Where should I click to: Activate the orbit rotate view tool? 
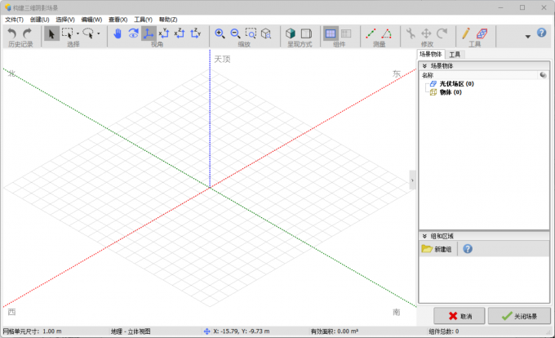[x=133, y=33]
